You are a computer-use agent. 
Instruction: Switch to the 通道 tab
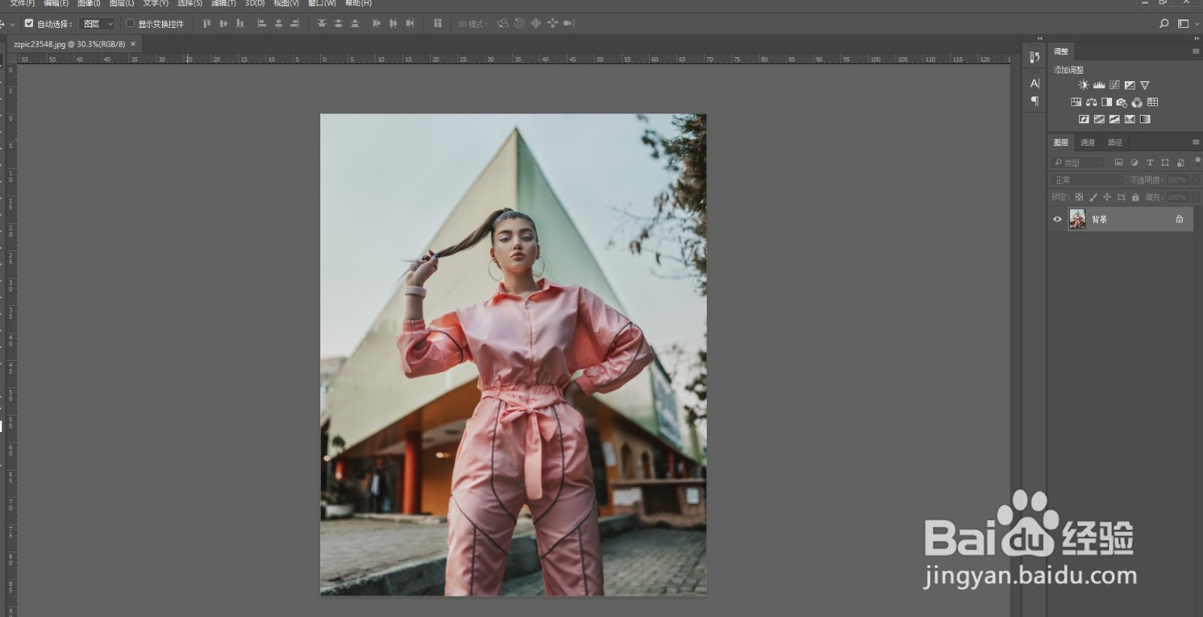pyautogui.click(x=1087, y=142)
